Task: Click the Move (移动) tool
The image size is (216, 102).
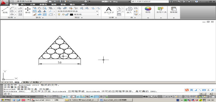Action: (28, 10)
